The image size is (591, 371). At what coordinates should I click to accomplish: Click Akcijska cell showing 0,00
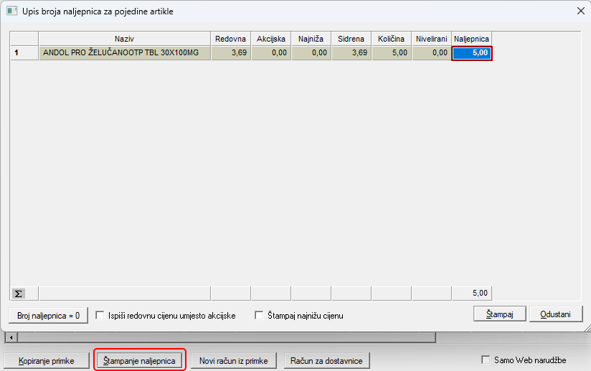tap(271, 53)
